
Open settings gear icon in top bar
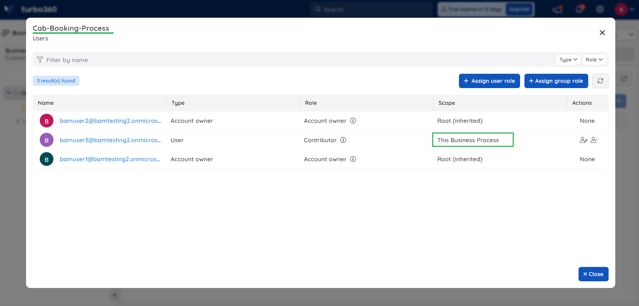point(600,9)
